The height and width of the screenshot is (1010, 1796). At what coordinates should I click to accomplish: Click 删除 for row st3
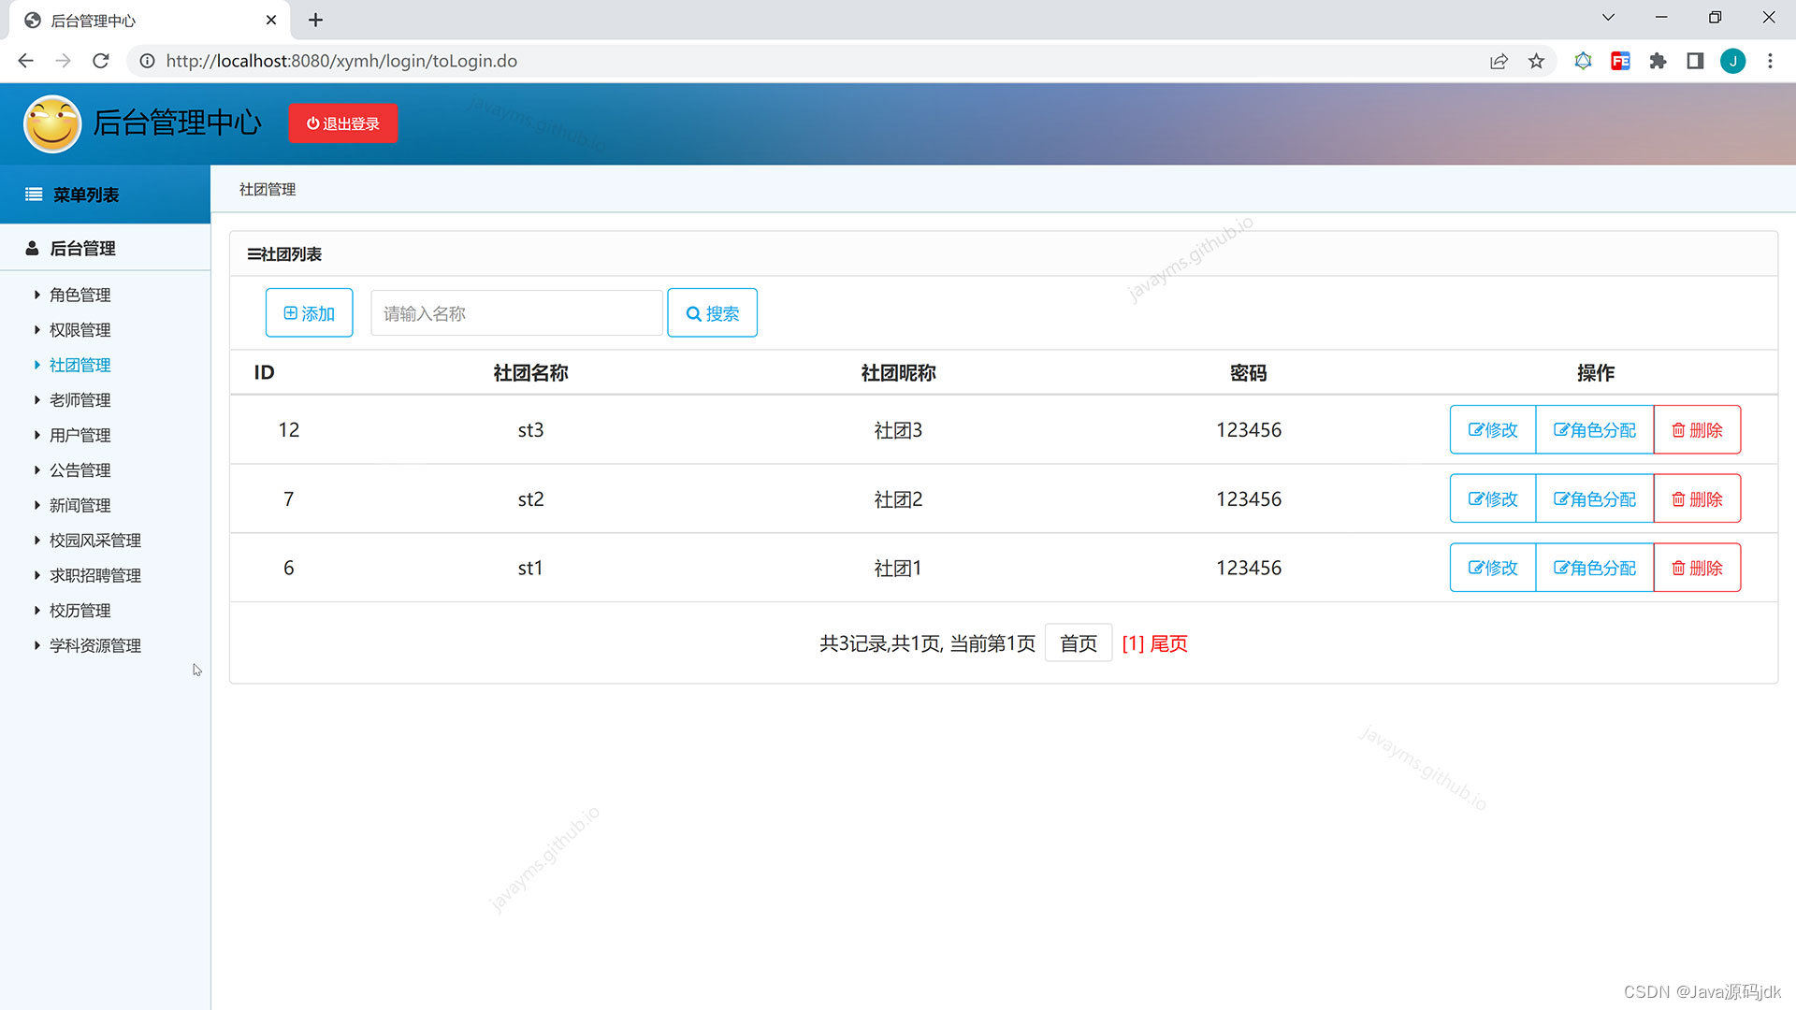pyautogui.click(x=1697, y=430)
